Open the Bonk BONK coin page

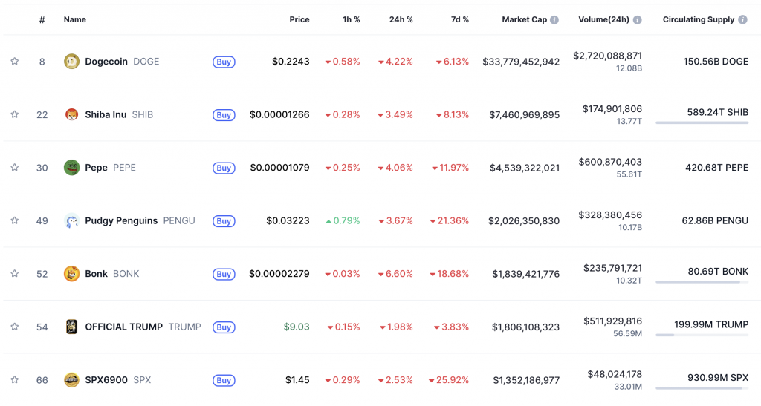point(112,274)
